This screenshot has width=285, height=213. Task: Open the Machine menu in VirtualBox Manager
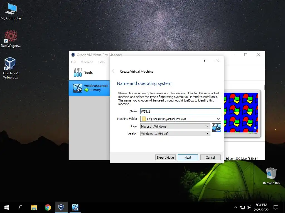87,62
